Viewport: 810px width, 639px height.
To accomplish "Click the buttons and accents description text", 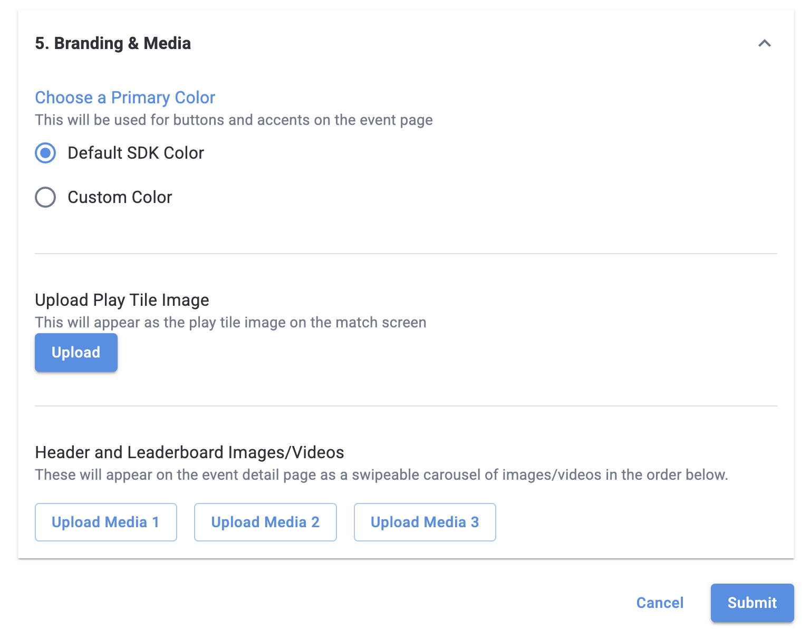I will tap(234, 120).
